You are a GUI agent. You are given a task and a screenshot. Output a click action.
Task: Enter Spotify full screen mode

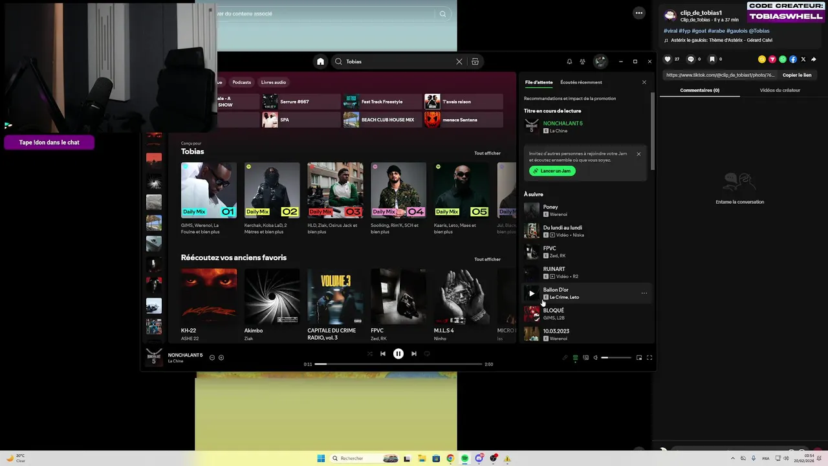pyautogui.click(x=649, y=357)
